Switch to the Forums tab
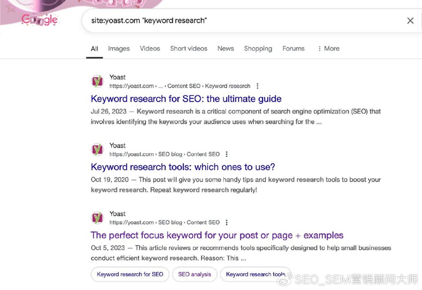This screenshot has height=290, width=422. 294,48
